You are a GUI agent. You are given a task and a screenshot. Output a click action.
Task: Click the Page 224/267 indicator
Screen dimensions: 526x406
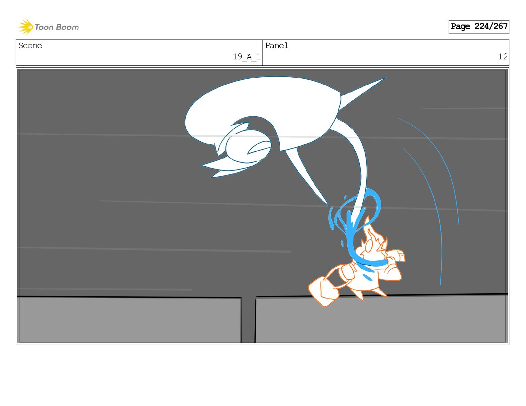(x=479, y=27)
